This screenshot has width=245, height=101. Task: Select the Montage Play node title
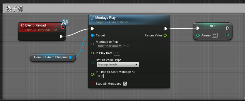click(x=106, y=18)
